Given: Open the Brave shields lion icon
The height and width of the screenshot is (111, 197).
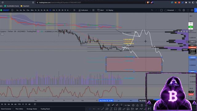Looking at the screenshot, I should tap(148, 2).
